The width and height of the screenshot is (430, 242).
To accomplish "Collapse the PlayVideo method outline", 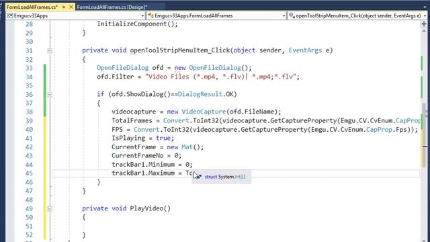I will (50, 209).
